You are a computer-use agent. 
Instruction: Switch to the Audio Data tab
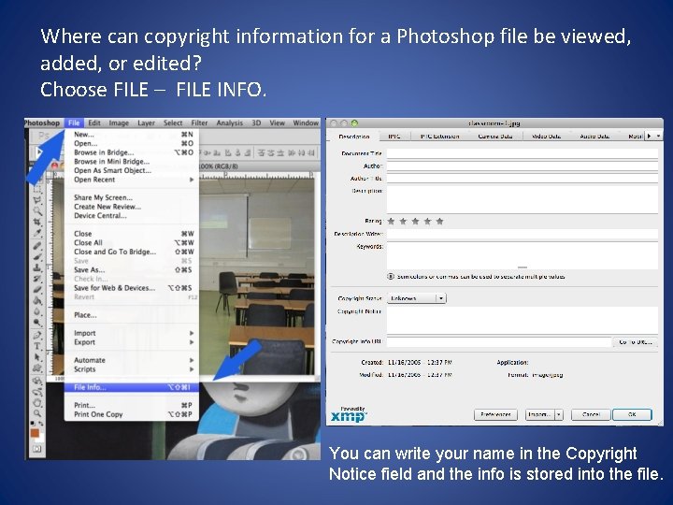594,137
